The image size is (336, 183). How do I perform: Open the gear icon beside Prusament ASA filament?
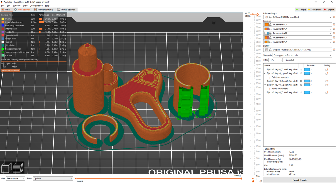(334, 33)
